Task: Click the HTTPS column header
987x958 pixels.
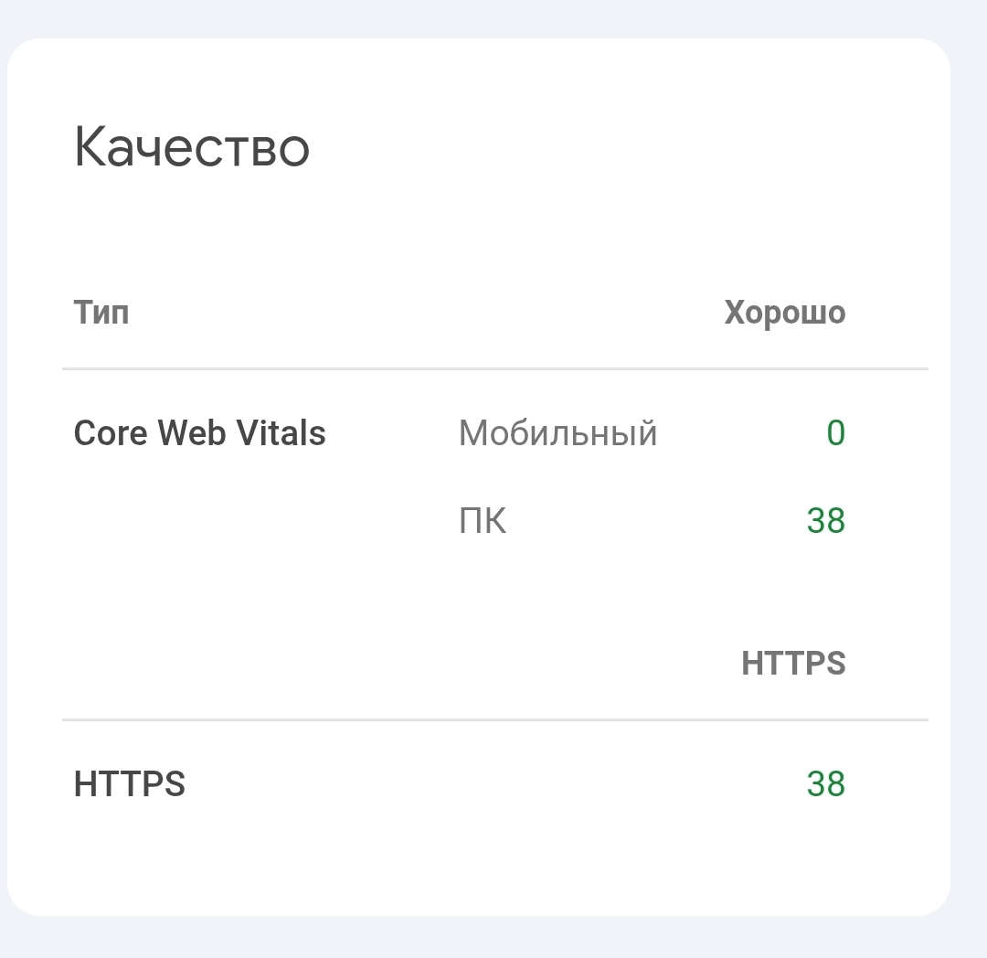Action: tap(793, 664)
